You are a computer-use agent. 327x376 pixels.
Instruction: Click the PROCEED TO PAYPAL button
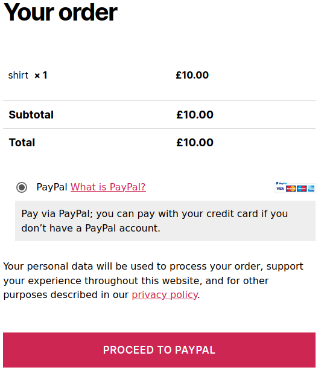coord(159,350)
